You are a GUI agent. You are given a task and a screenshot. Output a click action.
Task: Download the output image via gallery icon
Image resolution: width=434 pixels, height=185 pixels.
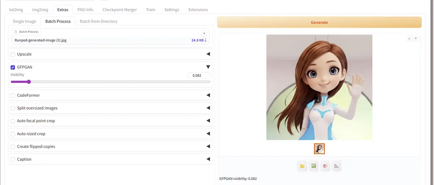tap(409, 38)
